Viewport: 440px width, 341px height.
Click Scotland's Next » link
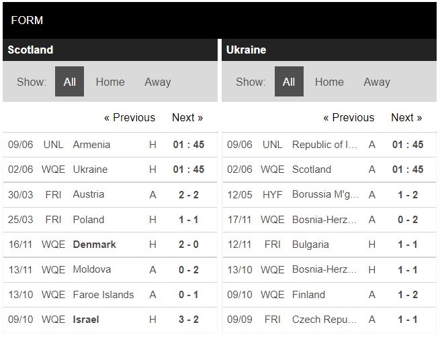coord(187,117)
